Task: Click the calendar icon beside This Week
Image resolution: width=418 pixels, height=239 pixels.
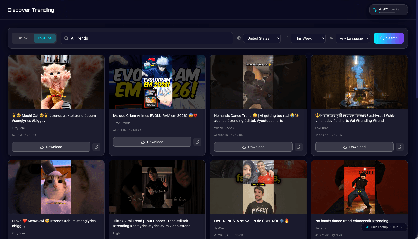Action: point(287,38)
